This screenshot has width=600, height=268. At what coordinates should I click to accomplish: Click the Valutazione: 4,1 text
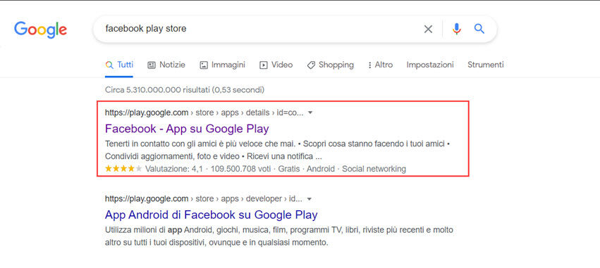point(174,169)
